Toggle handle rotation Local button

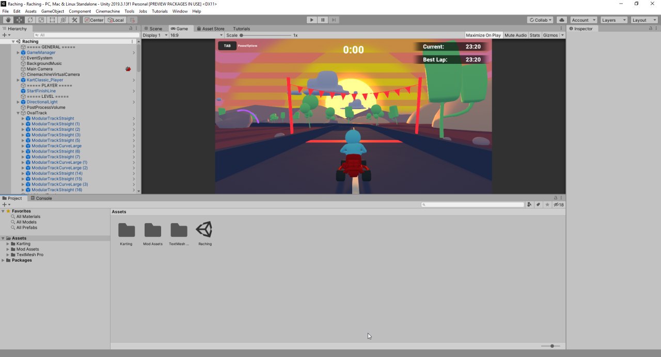pyautogui.click(x=115, y=20)
